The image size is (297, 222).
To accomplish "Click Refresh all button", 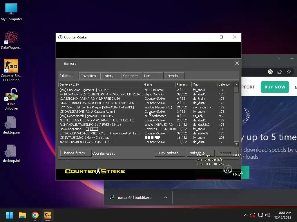I will [201, 153].
